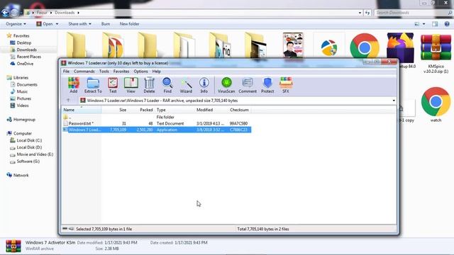Select the Chrome 'watch' shortcut icon

(436, 104)
